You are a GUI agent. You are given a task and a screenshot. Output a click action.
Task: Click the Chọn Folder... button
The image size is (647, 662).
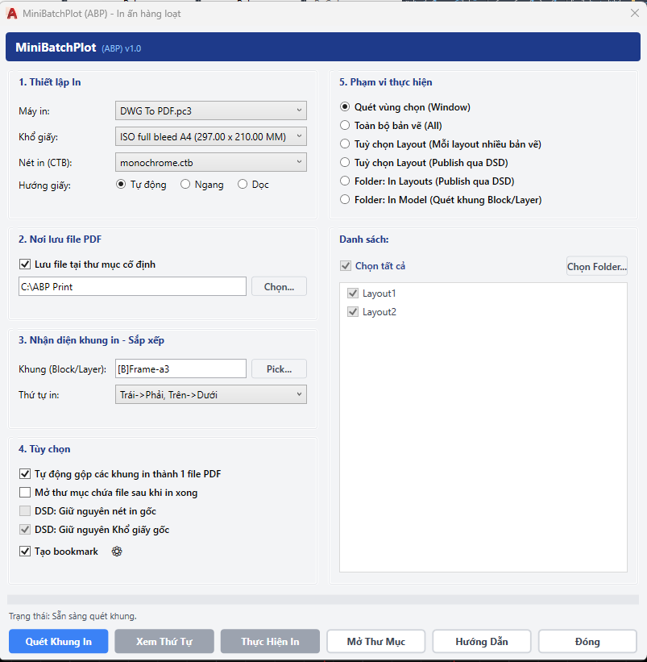point(597,266)
